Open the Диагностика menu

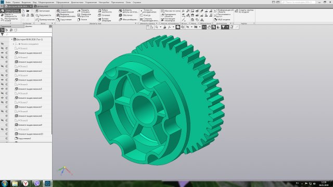pyautogui.click(x=77, y=2)
